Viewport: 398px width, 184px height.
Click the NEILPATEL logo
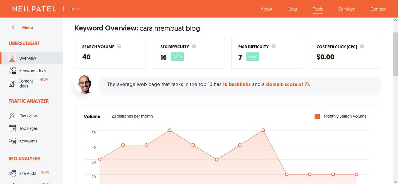coord(34,9)
